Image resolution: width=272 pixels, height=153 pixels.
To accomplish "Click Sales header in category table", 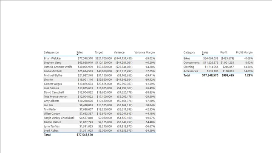I will tap(205, 52).
